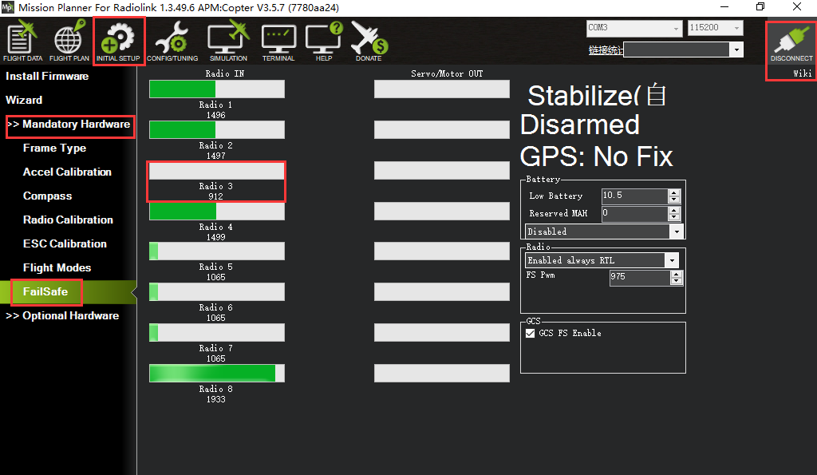Select Radio Calibration in the sidebar
This screenshot has width=817, height=475.
pyautogui.click(x=68, y=220)
